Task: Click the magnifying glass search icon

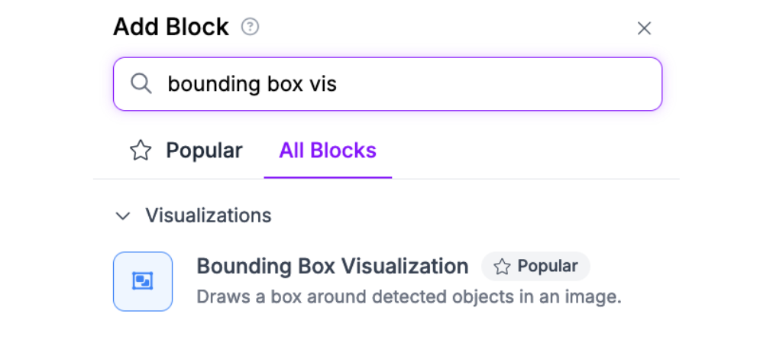Action: 141,83
